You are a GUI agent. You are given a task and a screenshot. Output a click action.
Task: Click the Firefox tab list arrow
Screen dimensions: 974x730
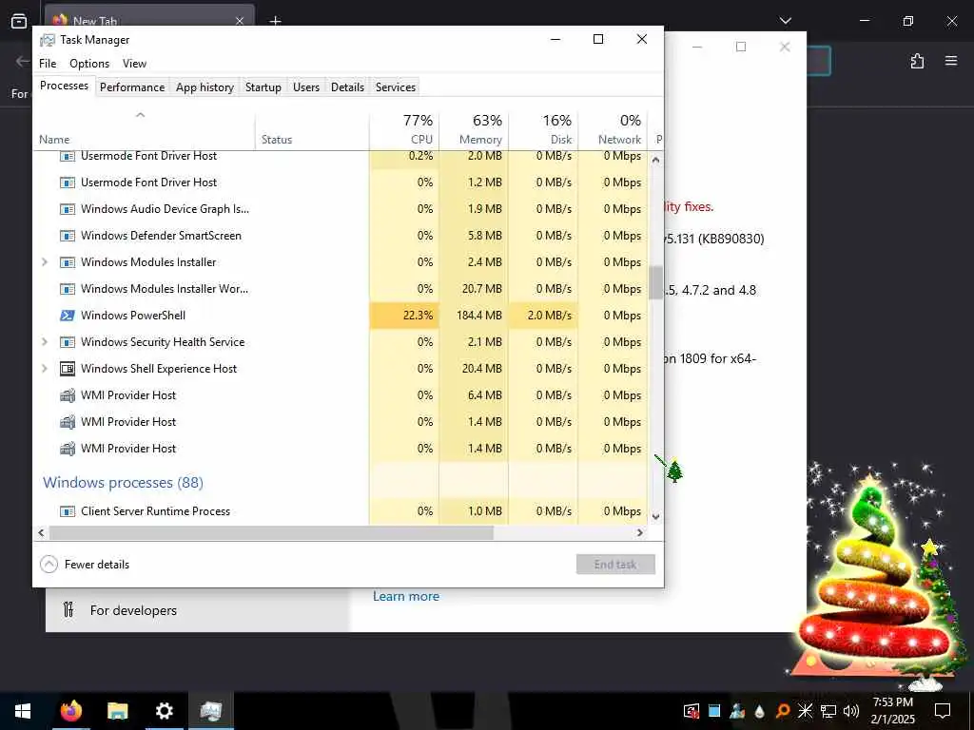pyautogui.click(x=785, y=21)
